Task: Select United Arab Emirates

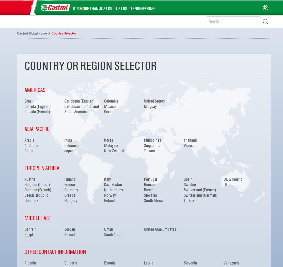Action: (160, 229)
